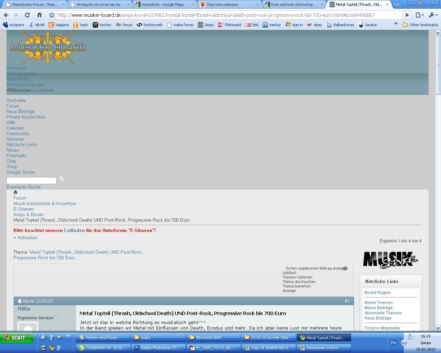Open the browser Page menu

coord(419,15)
